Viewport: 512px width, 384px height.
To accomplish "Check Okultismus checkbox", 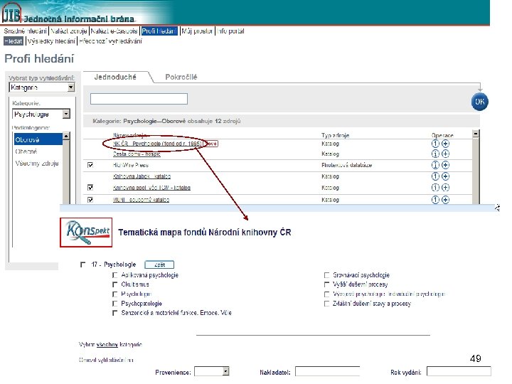I will (x=114, y=284).
